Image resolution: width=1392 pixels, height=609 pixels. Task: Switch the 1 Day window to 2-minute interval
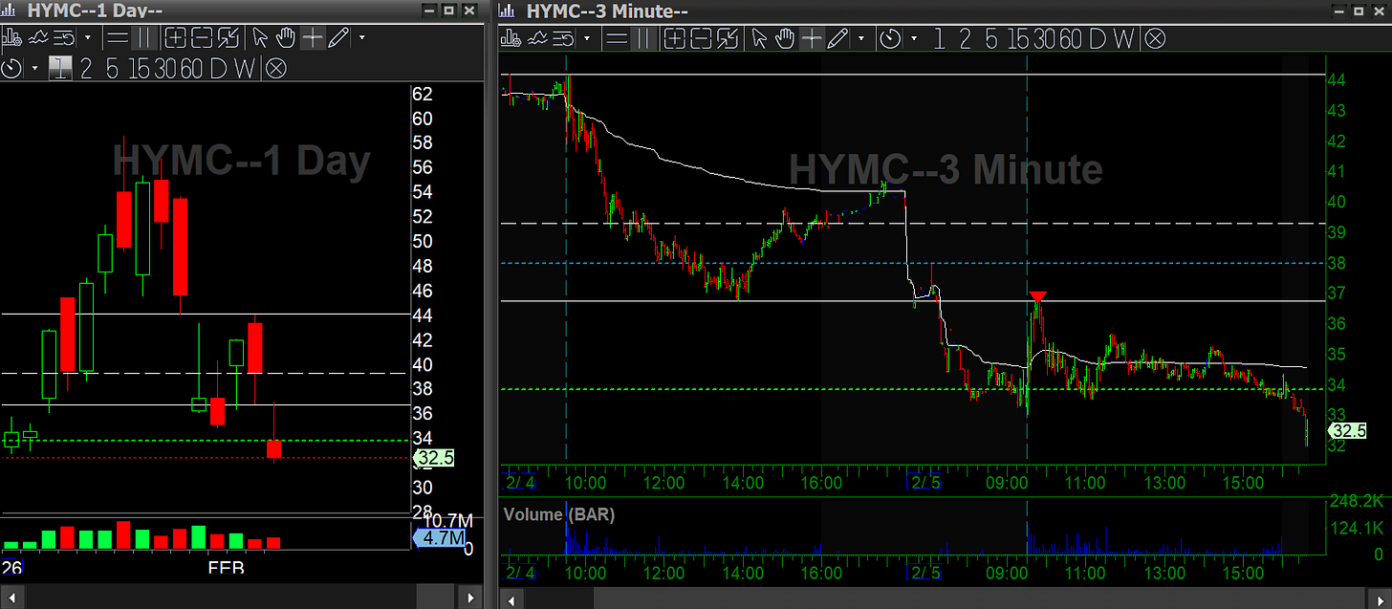(x=86, y=68)
